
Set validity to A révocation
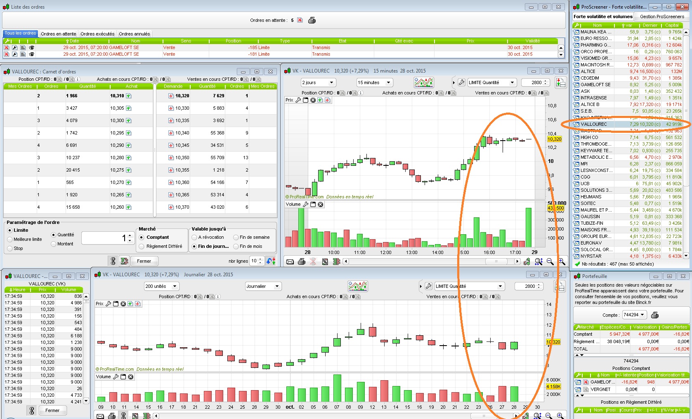coord(194,237)
